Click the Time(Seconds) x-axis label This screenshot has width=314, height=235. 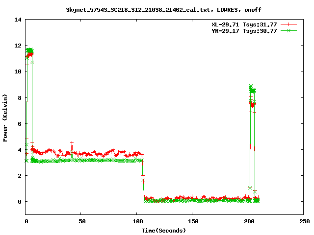[x=164, y=231]
